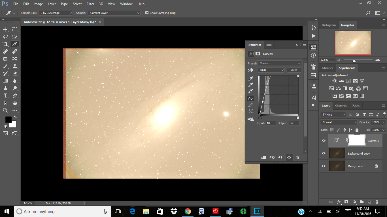Image resolution: width=387 pixels, height=217 pixels.
Task: Toggle the layer filter switch
Action: tap(384, 114)
